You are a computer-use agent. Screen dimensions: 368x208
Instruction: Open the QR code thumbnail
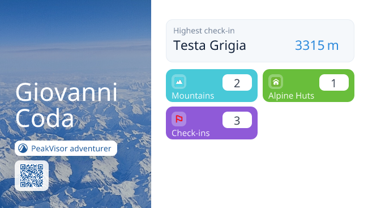(32, 176)
